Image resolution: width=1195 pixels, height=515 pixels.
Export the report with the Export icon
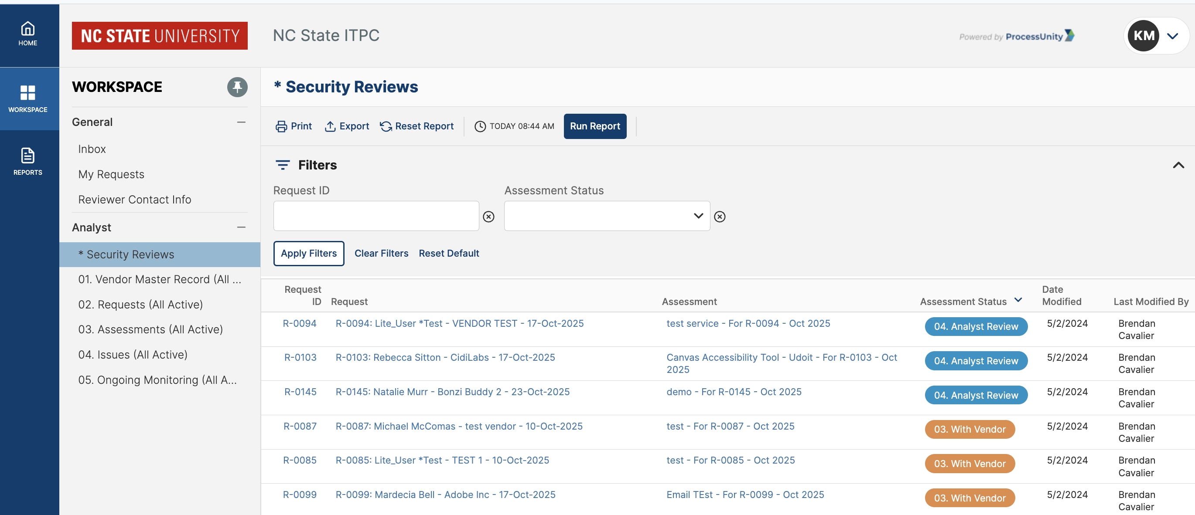330,126
